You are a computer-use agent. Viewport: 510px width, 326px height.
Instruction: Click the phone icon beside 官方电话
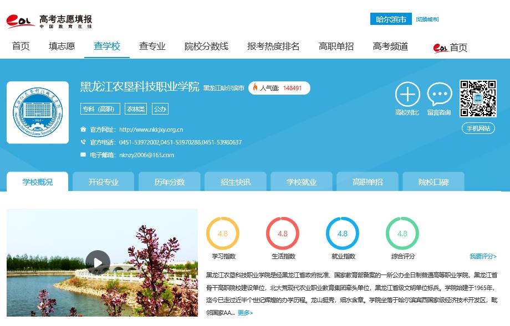(83, 142)
